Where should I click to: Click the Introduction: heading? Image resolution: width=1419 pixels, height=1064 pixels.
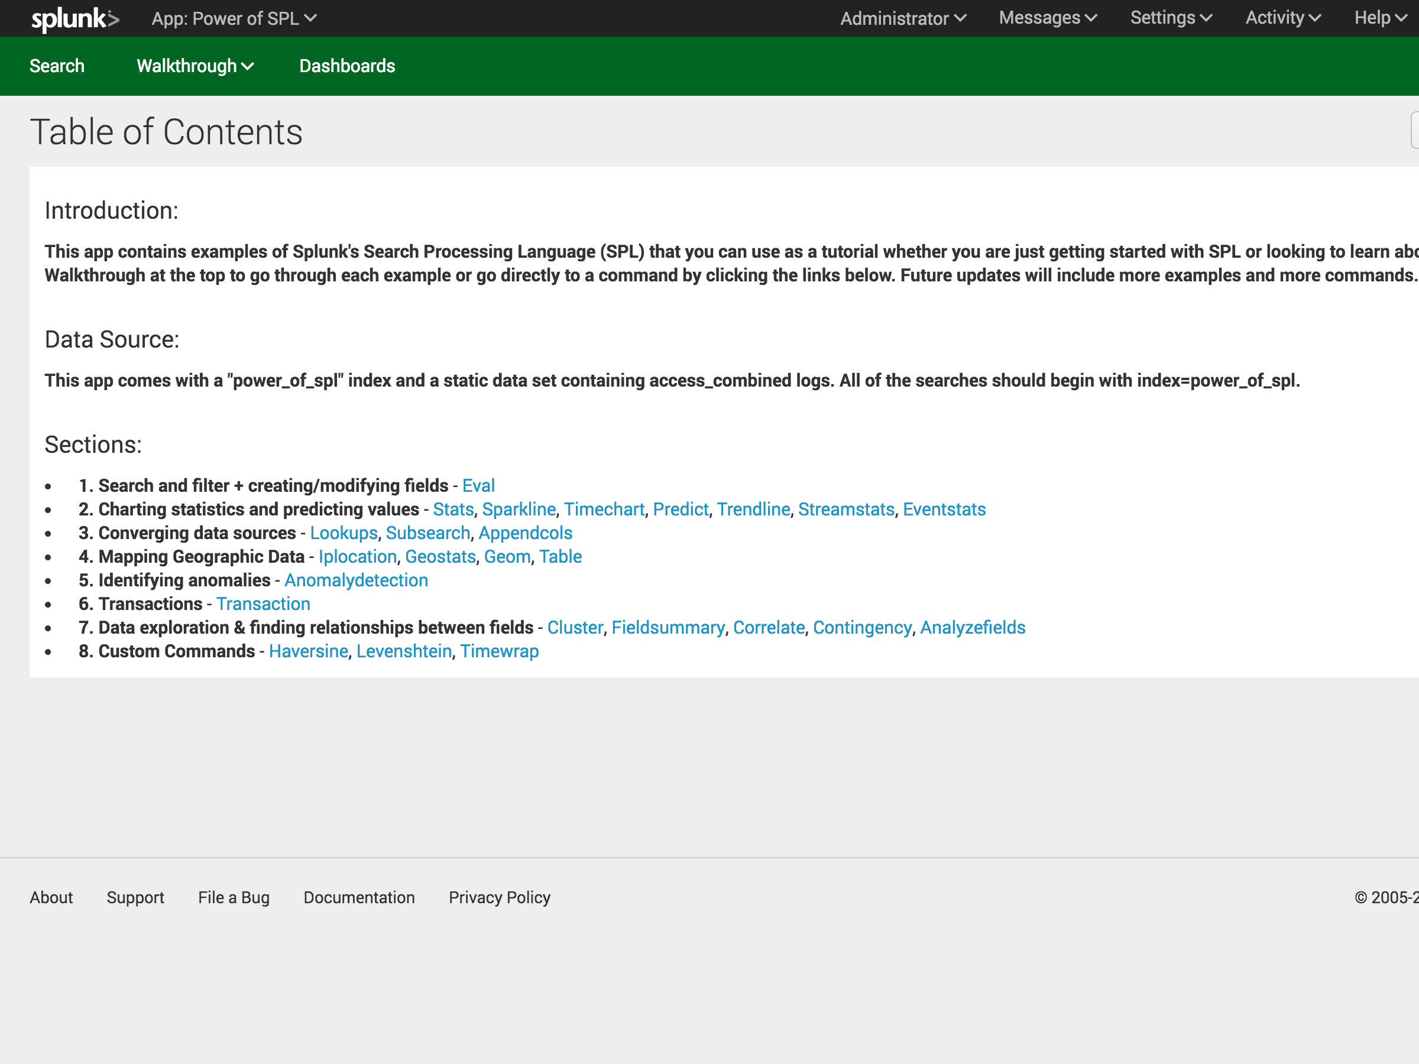112,211
